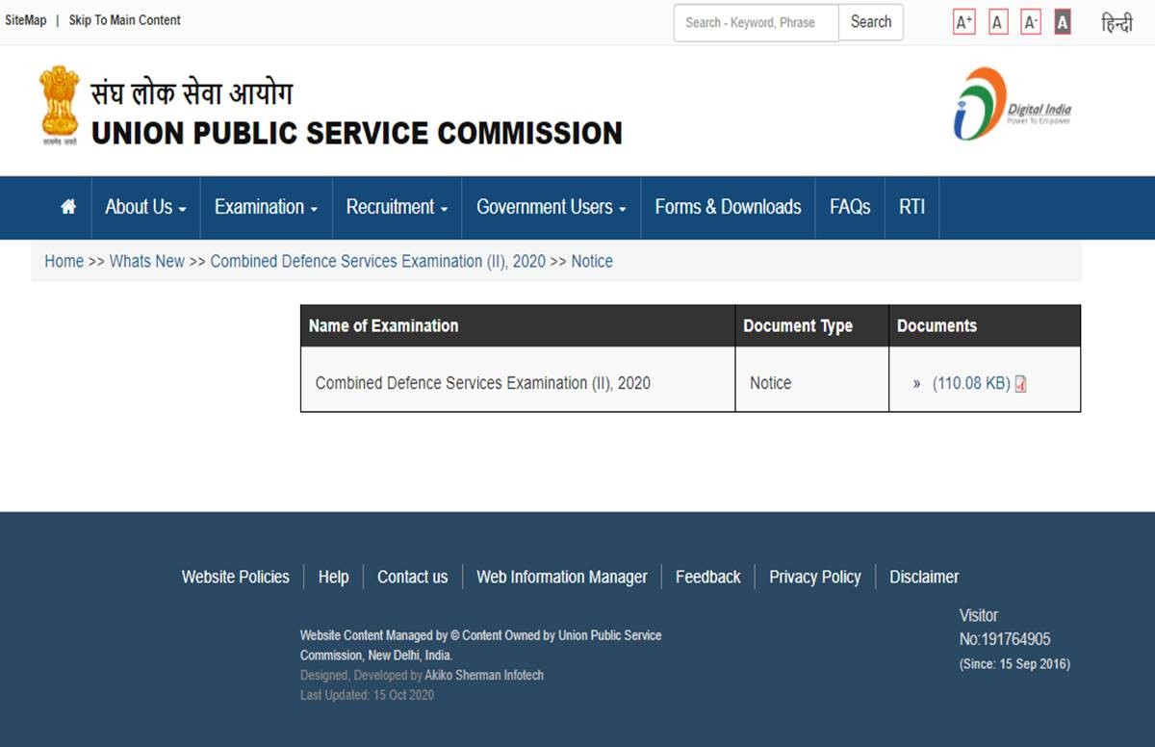Click the normal font size A icon
Image resolution: width=1155 pixels, height=747 pixels.
tap(998, 22)
